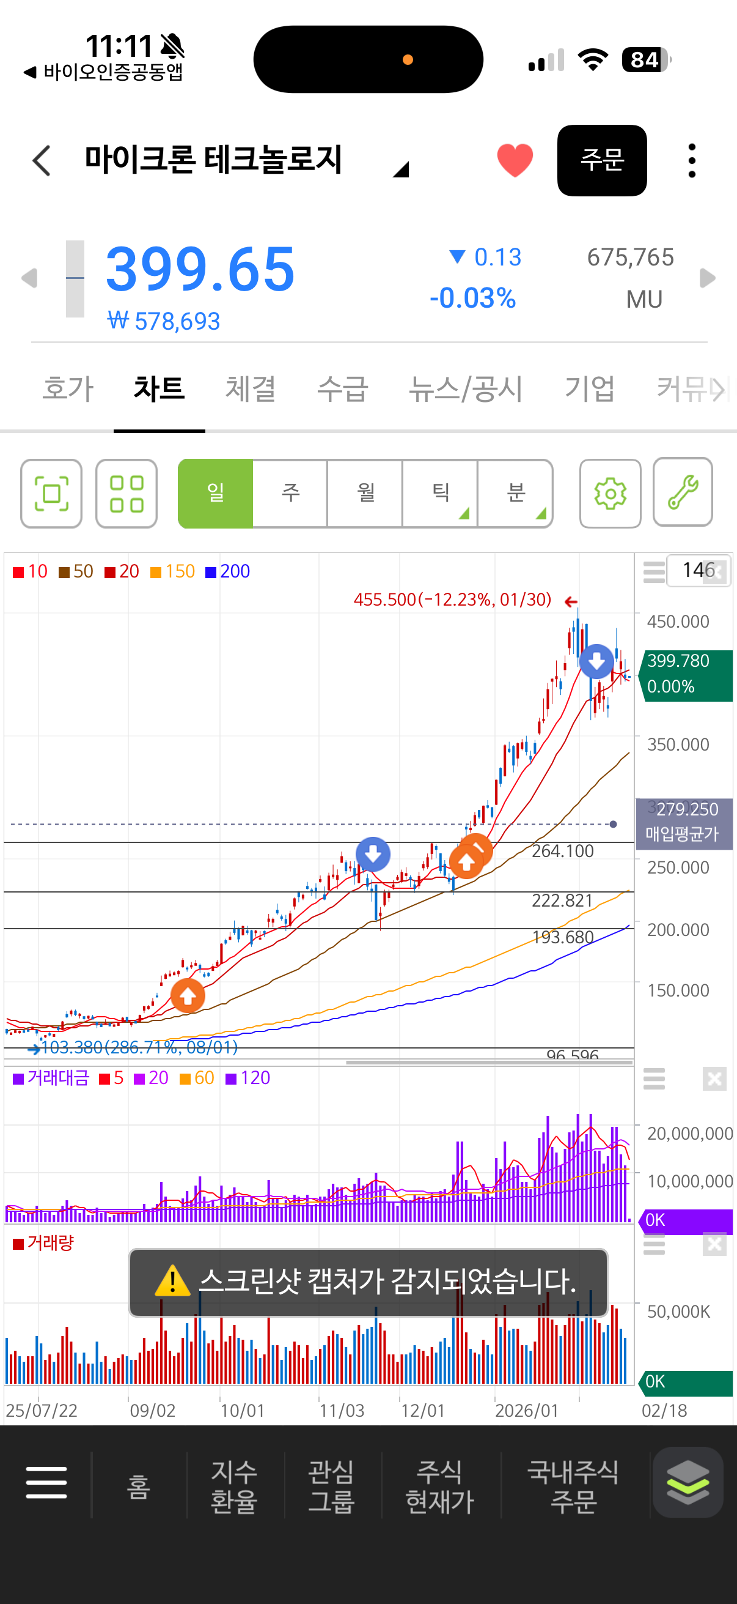The height and width of the screenshot is (1604, 737).
Task: Tap the mini candle indicator beside price
Action: point(75,278)
